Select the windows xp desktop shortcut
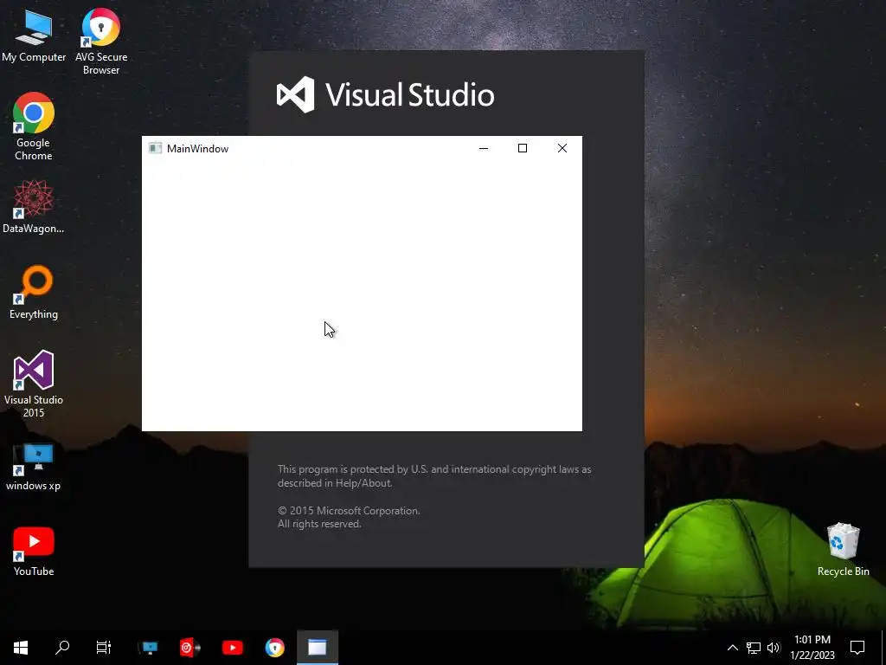This screenshot has width=886, height=665. (34, 467)
